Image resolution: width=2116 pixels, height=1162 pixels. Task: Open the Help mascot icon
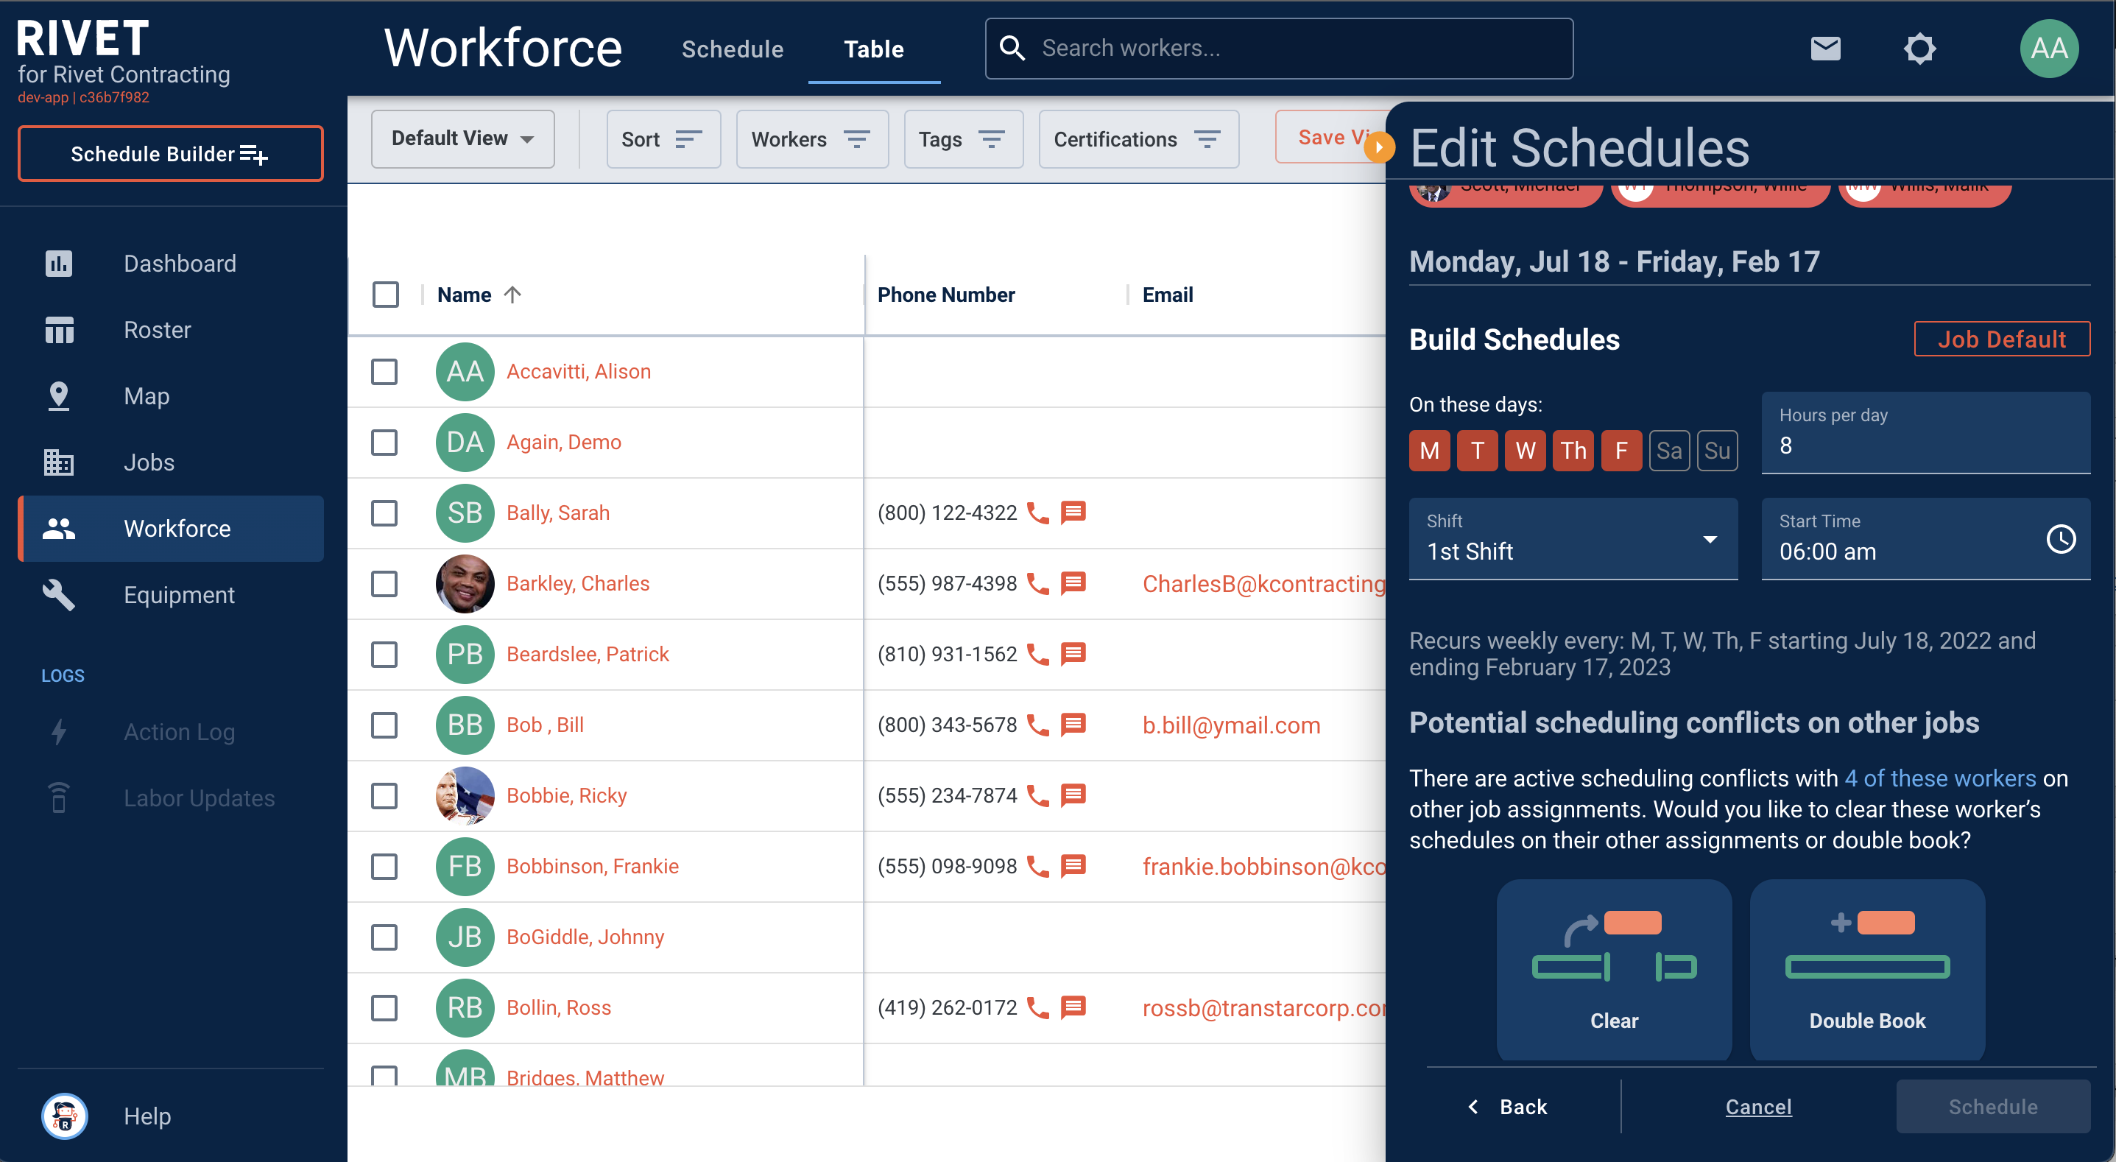[65, 1115]
